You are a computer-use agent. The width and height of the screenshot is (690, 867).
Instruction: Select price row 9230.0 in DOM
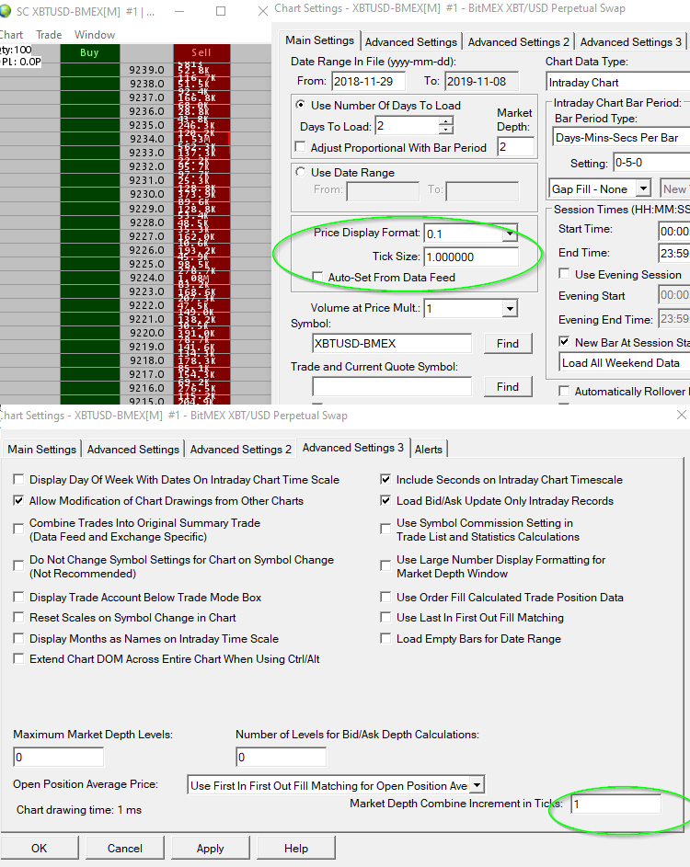coord(146,194)
